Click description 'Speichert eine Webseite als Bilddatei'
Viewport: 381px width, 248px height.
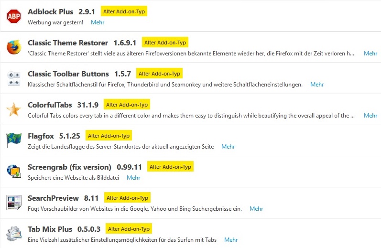[74, 178]
